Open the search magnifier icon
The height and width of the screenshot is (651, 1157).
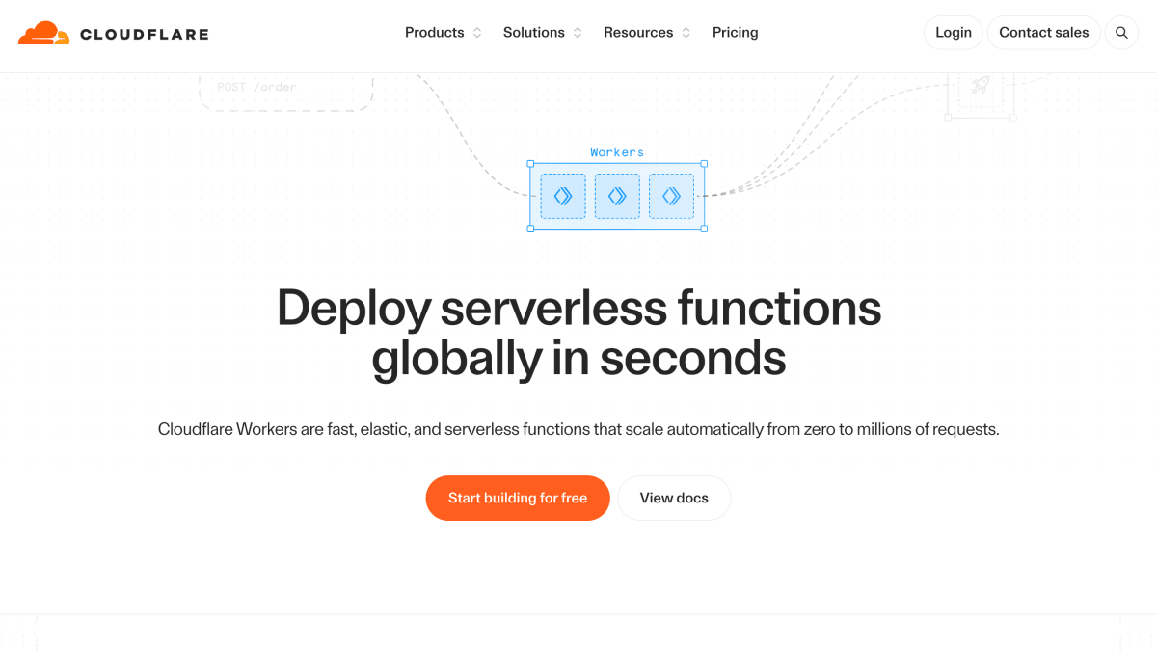pyautogui.click(x=1121, y=33)
